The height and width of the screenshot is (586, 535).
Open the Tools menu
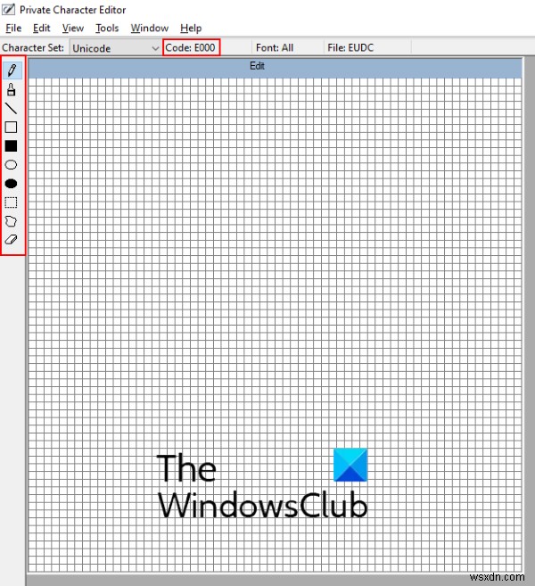point(107,28)
